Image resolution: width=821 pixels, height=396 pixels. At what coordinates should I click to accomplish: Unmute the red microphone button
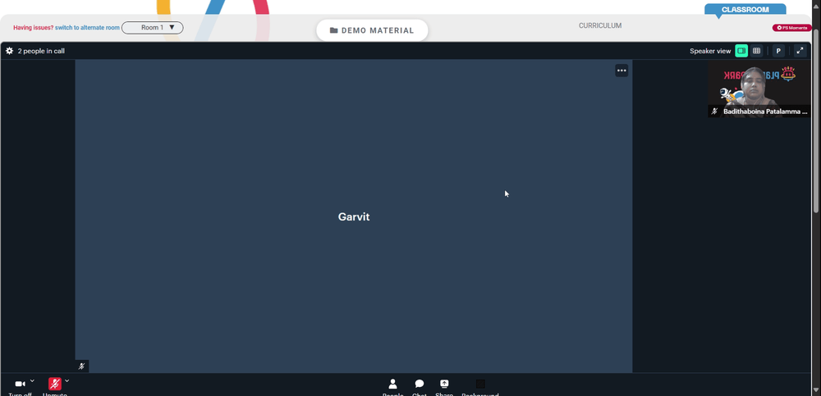click(55, 384)
